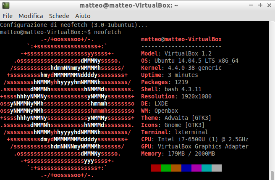Click the 'Resolution: 1920x1080' line

176,96
